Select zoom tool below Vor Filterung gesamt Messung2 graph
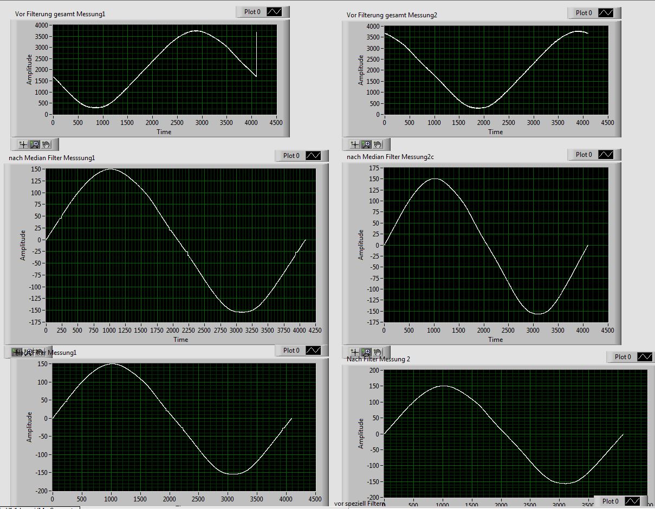Viewport: 655px width, 509px height. click(x=366, y=144)
